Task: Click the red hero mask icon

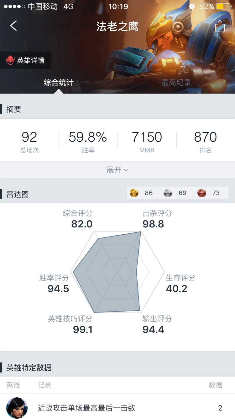Action: 10,60
